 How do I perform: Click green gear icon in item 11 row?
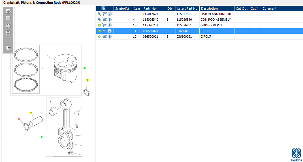coord(99,31)
